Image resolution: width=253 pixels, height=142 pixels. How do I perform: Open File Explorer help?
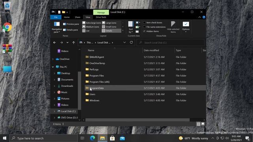(204, 17)
